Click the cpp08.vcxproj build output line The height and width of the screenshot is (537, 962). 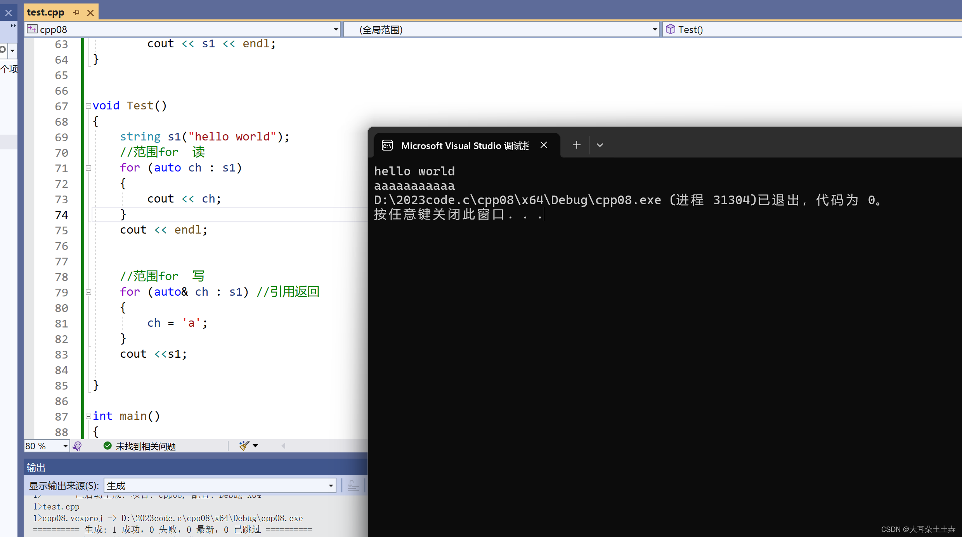168,518
